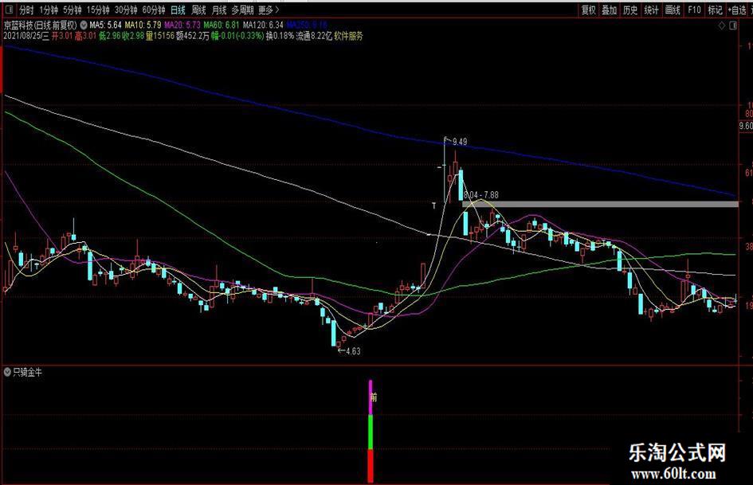Click the 9.60 price axis label

click(746, 127)
